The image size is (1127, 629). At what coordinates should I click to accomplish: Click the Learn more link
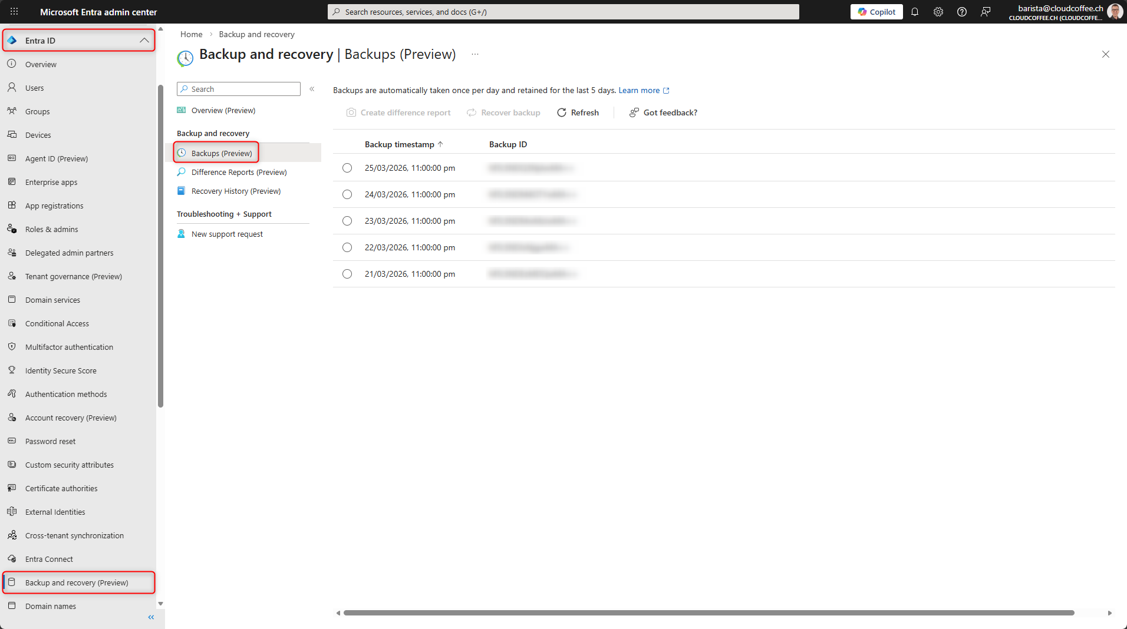[x=639, y=90]
